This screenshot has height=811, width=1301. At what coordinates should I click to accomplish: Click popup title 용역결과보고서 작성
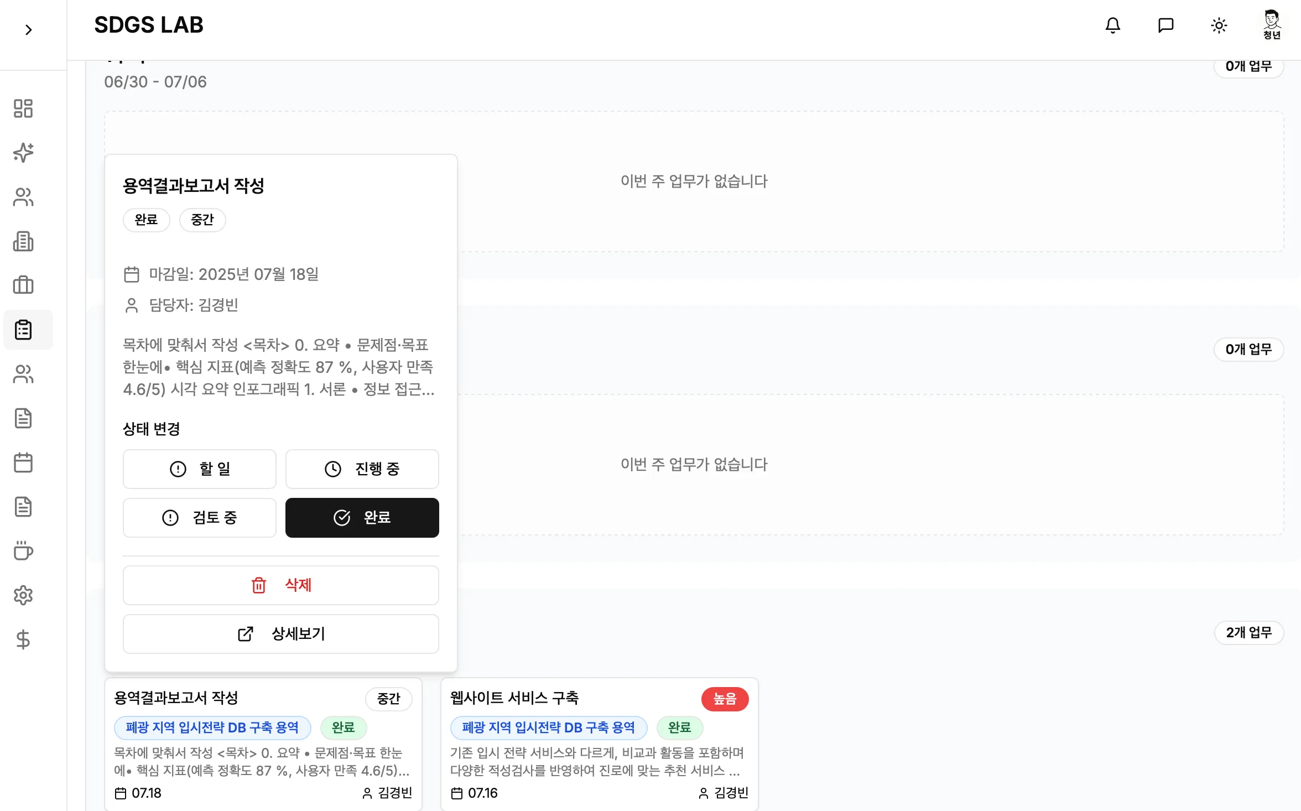point(194,186)
